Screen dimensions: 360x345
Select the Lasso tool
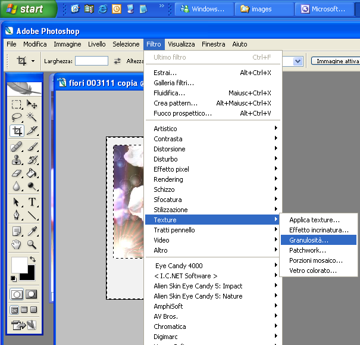(x=17, y=117)
